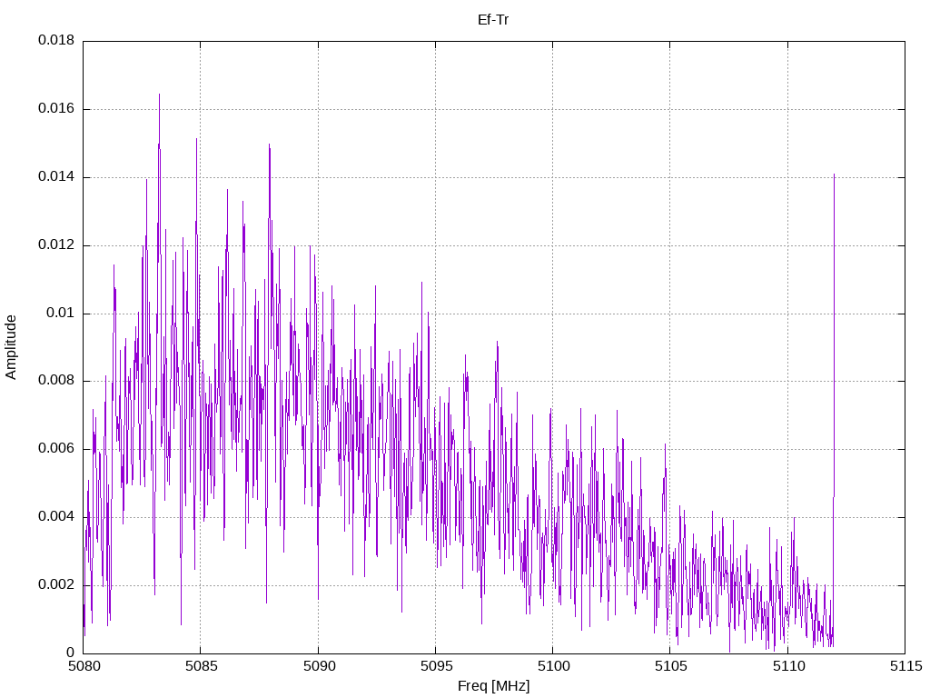Image resolution: width=930 pixels, height=698 pixels.
Task: Click y-axis tick value 0.008
Action: [x=56, y=381]
